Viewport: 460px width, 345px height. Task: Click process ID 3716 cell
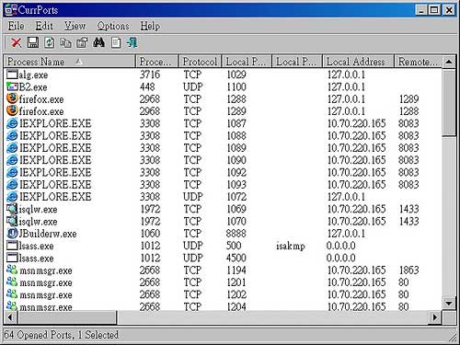pyautogui.click(x=150, y=75)
